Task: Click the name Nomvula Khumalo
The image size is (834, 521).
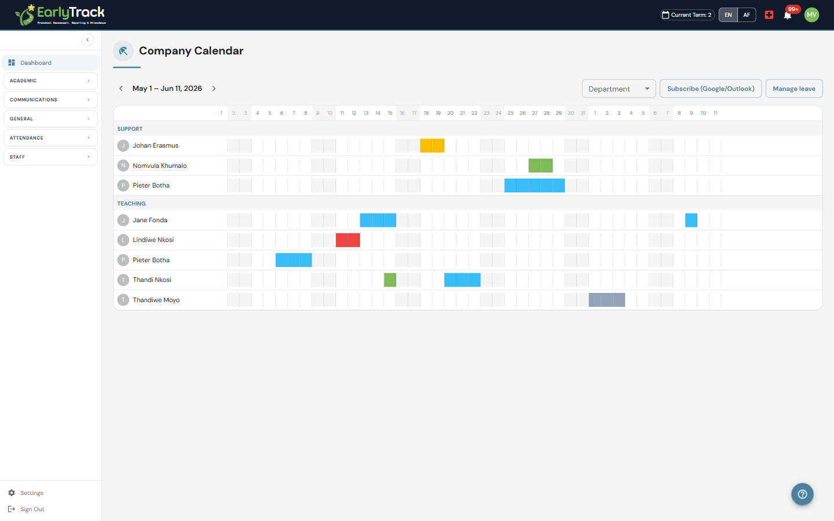Action: [160, 166]
